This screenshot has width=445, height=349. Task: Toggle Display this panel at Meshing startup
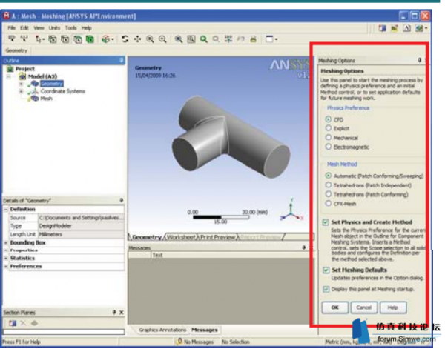click(x=326, y=289)
